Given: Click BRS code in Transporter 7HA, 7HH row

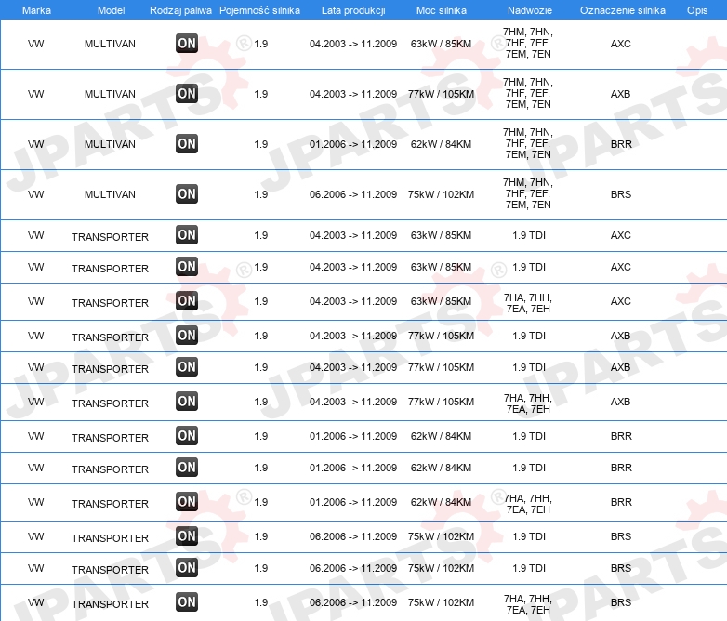Looking at the screenshot, I should pos(621,602).
